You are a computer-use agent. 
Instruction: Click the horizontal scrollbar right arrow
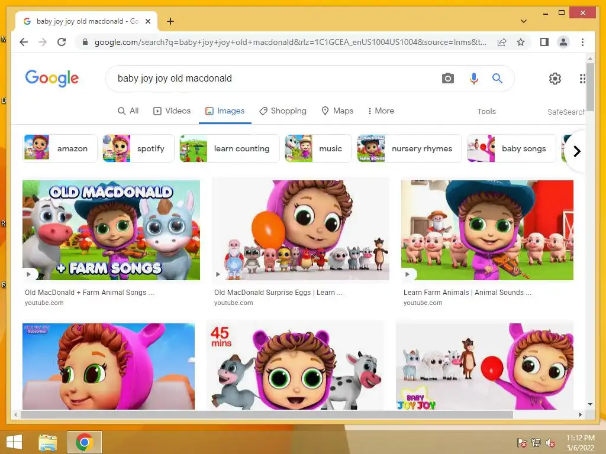point(580,414)
